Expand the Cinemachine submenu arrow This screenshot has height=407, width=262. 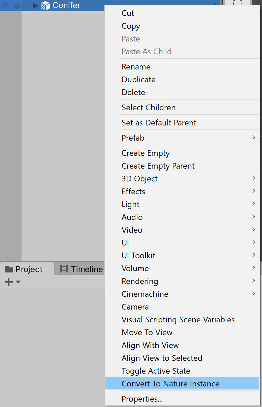[253, 294]
